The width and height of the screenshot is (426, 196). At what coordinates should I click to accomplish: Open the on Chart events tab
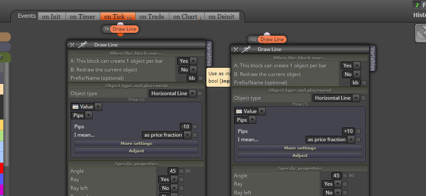pyautogui.click(x=187, y=17)
